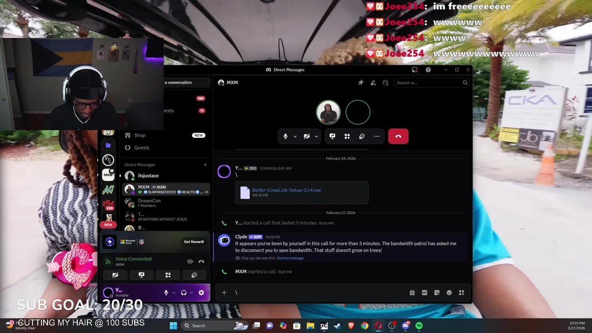Open the 254 server with 235 mentions
The height and width of the screenshot is (333, 592).
point(108,204)
